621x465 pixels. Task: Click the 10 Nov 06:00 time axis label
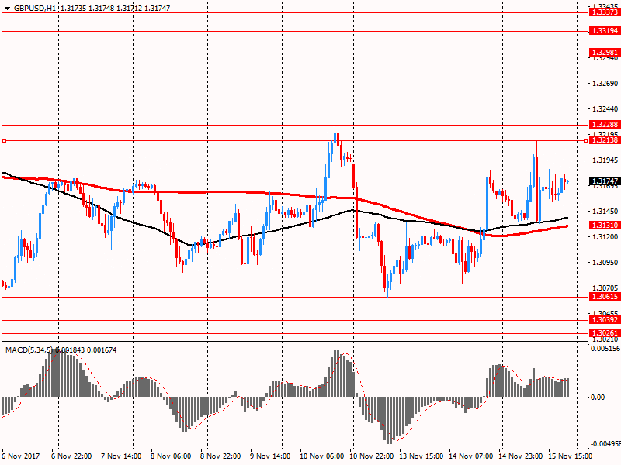[x=321, y=456]
